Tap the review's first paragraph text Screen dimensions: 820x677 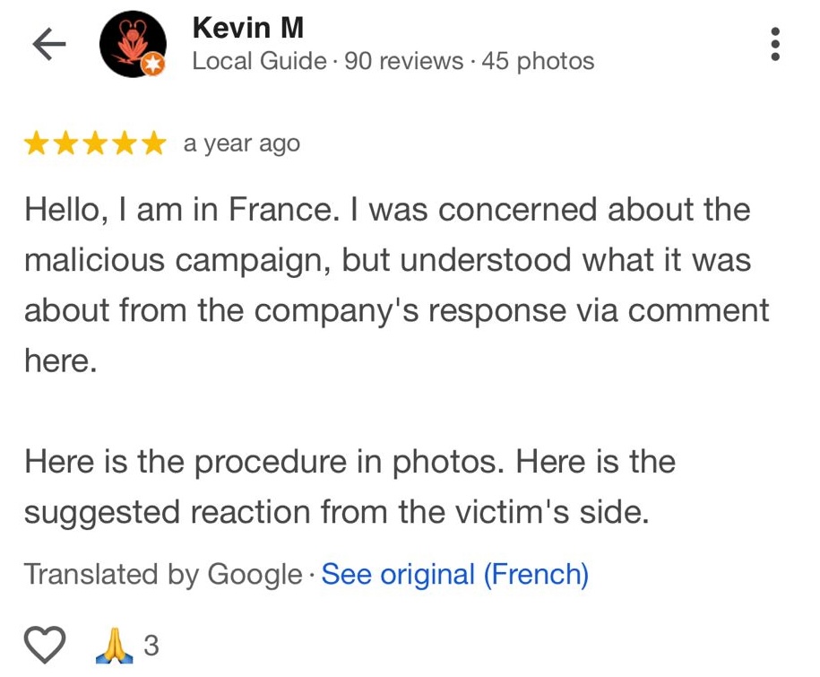coord(396,285)
